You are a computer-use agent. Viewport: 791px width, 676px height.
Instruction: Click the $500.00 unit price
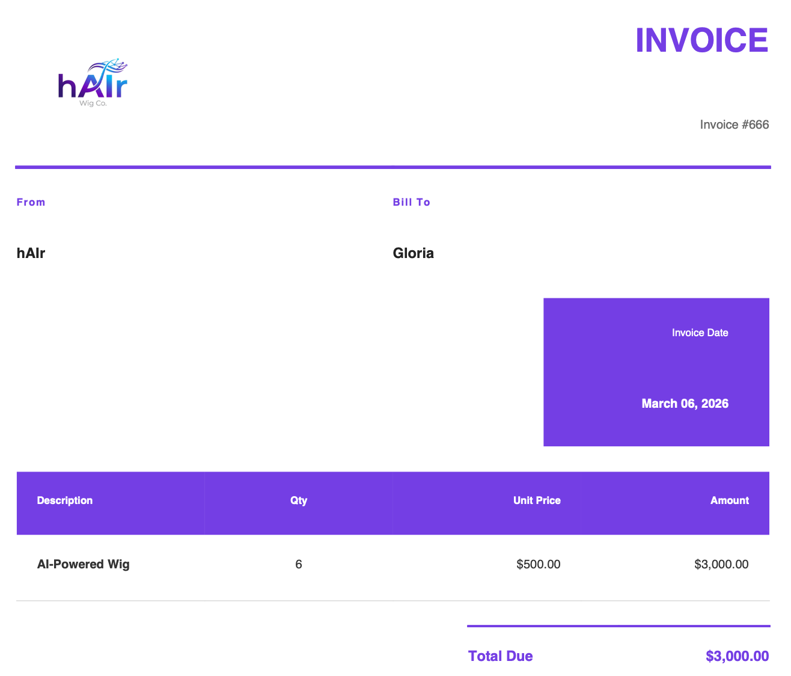point(538,564)
